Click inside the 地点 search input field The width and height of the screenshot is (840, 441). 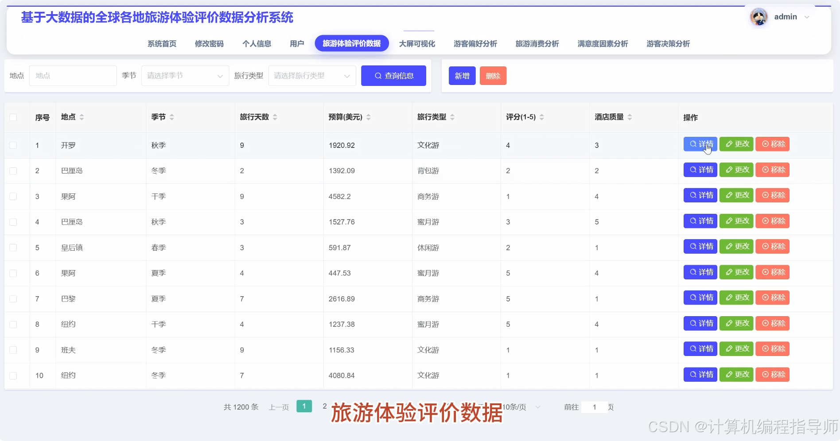pos(72,75)
